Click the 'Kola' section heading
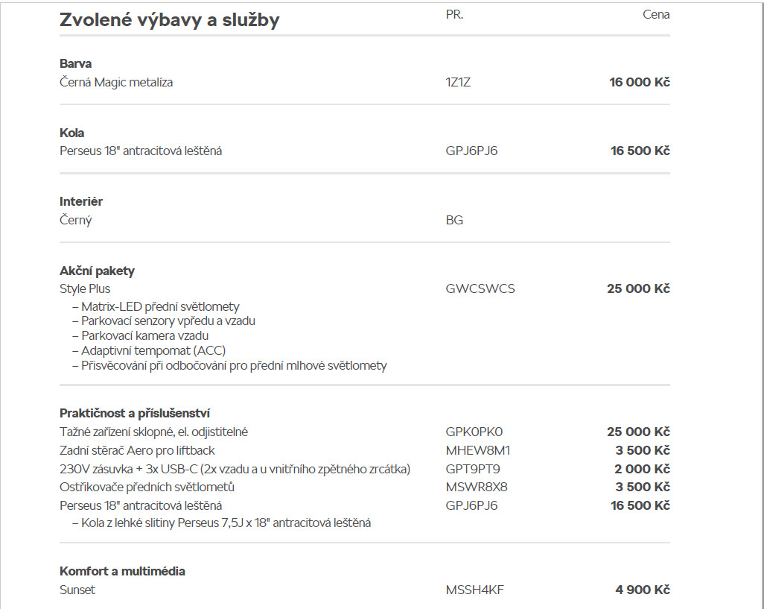The image size is (764, 609). (71, 133)
